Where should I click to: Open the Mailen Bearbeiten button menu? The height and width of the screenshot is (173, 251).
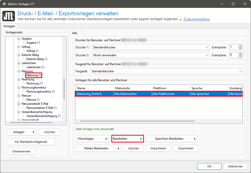[99, 148]
